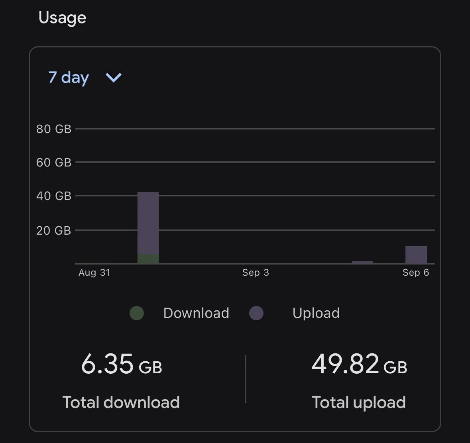Click the 6.35 GB download total
The image size is (470, 443).
tap(122, 364)
